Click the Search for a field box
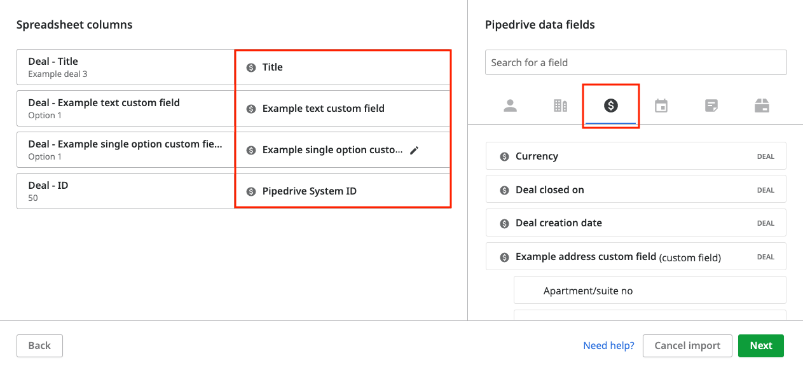Image resolution: width=803 pixels, height=370 pixels. (636, 62)
